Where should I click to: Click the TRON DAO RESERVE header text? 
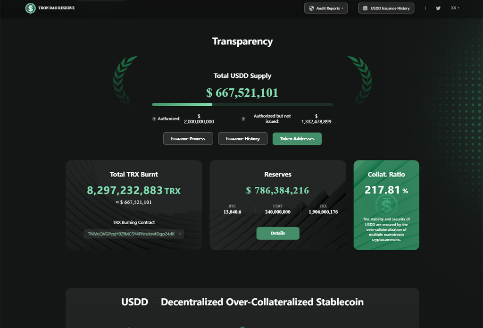(57, 8)
